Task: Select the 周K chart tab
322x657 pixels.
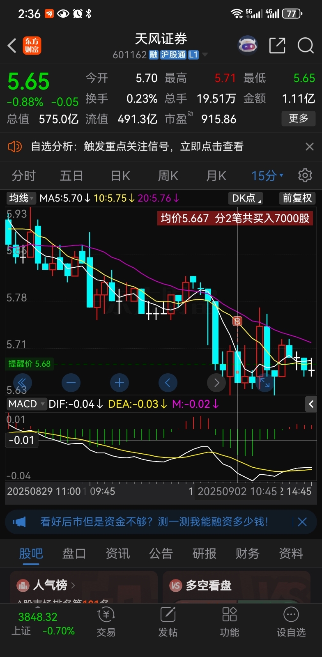Action: (168, 176)
